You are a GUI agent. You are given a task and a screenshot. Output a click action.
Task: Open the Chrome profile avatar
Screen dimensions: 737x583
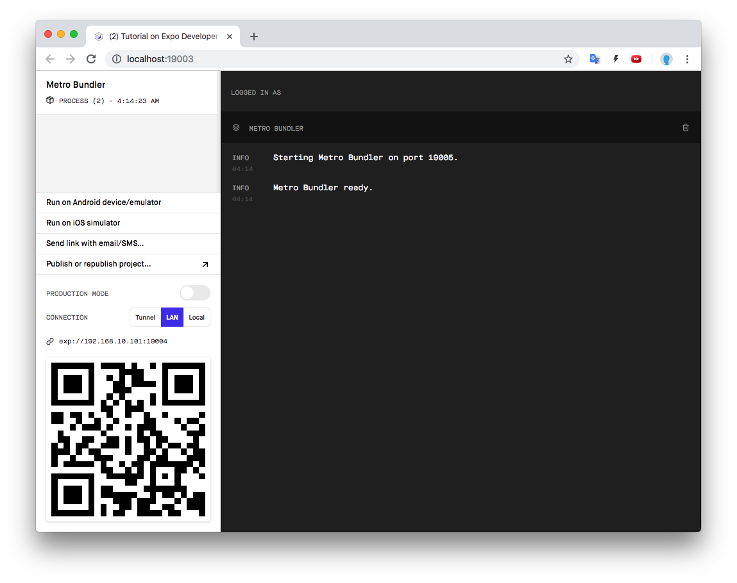pos(666,59)
